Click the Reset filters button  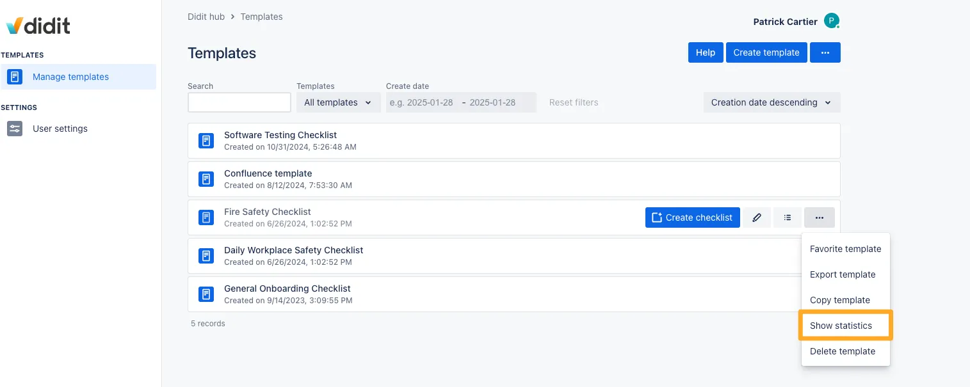click(574, 102)
